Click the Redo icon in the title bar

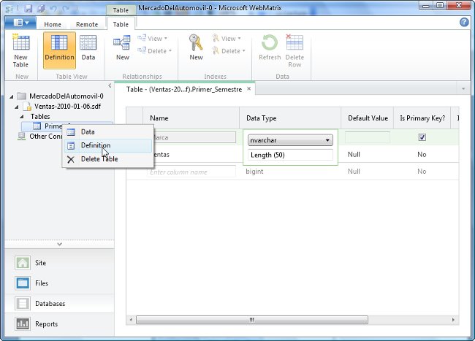point(66,9)
